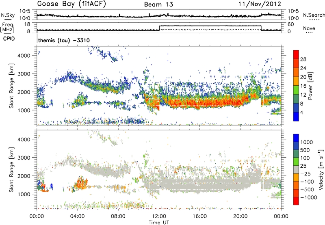Screen dimensions: 325x225
Task: Click the 'Goose Bay (fitACF)' title text
Action: (71, 4)
